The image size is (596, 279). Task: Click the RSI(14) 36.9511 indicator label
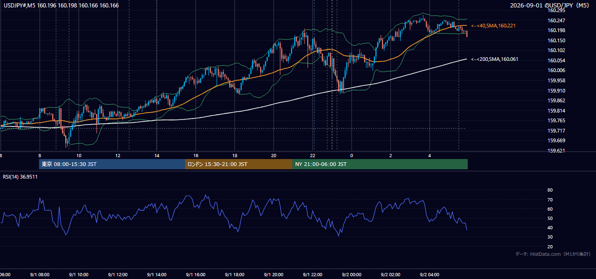pos(20,177)
